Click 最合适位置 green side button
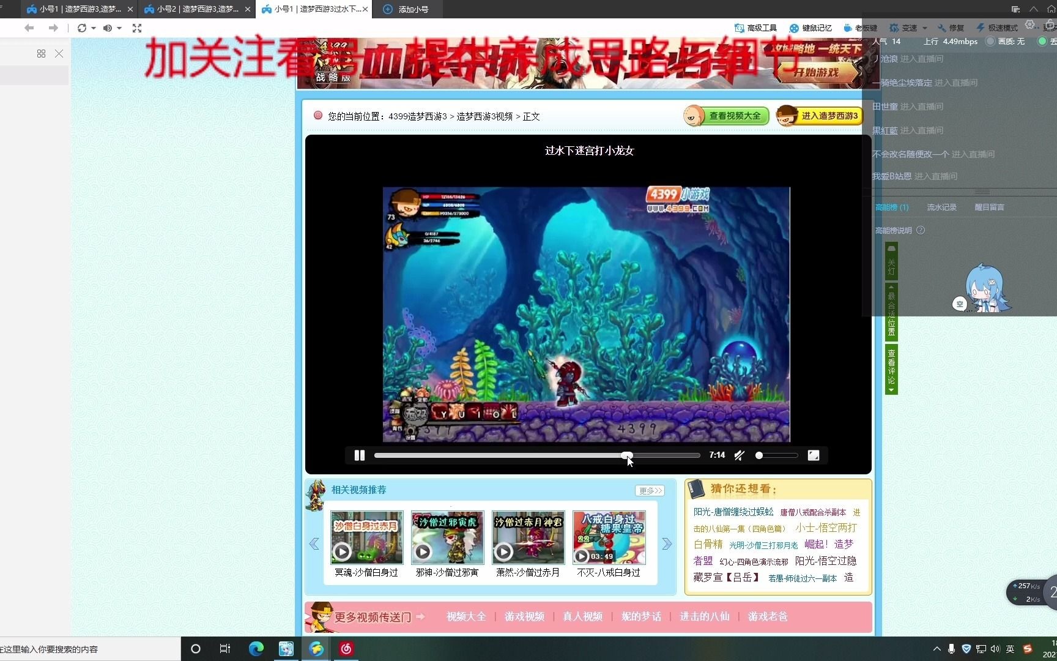The image size is (1057, 661). coord(891,312)
